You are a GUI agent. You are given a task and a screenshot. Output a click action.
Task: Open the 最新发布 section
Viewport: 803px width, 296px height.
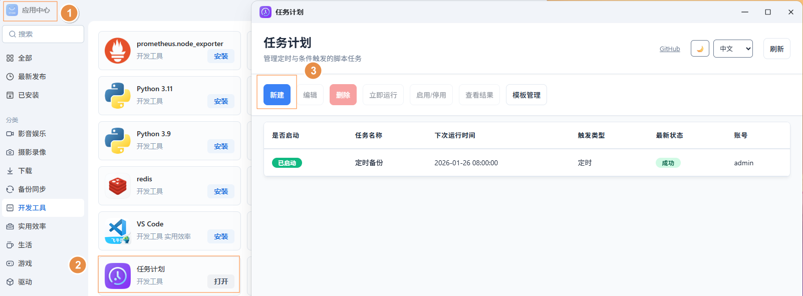pos(43,77)
